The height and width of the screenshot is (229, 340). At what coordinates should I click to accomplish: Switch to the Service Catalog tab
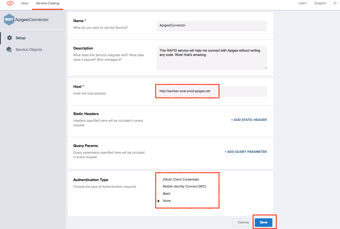[48, 3]
